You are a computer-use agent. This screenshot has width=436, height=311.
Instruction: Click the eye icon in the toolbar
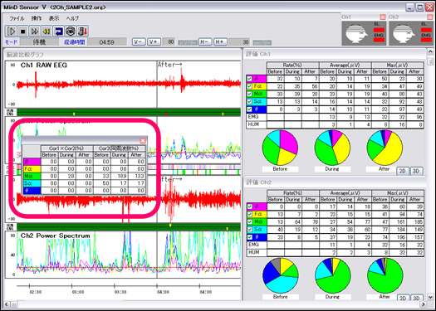[x=71, y=32]
